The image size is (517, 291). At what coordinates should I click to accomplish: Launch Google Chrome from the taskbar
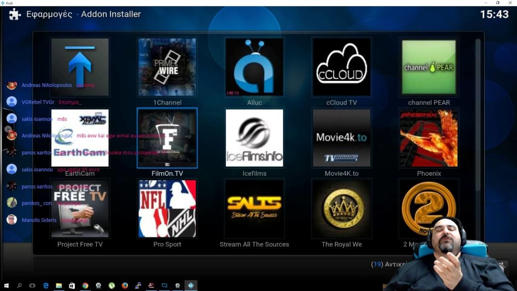[85, 285]
